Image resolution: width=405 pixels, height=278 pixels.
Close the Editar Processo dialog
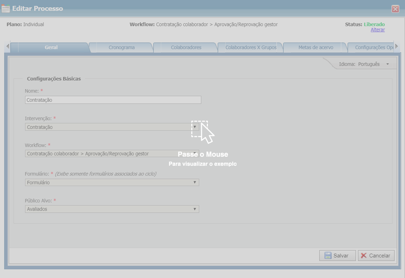tap(395, 9)
